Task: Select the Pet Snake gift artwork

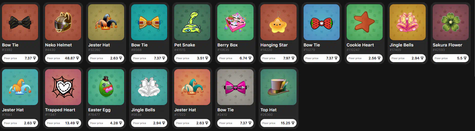Action: pyautogui.click(x=192, y=22)
